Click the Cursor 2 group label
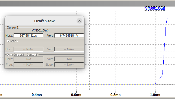 click(x=12, y=41)
